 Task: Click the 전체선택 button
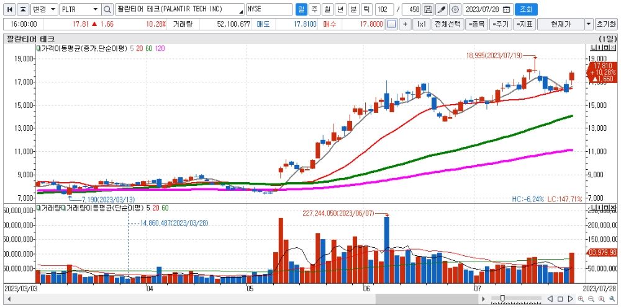click(448, 24)
